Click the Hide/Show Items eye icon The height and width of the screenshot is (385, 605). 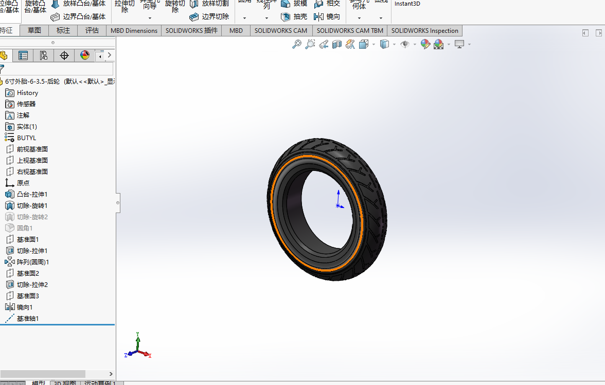[x=405, y=44]
